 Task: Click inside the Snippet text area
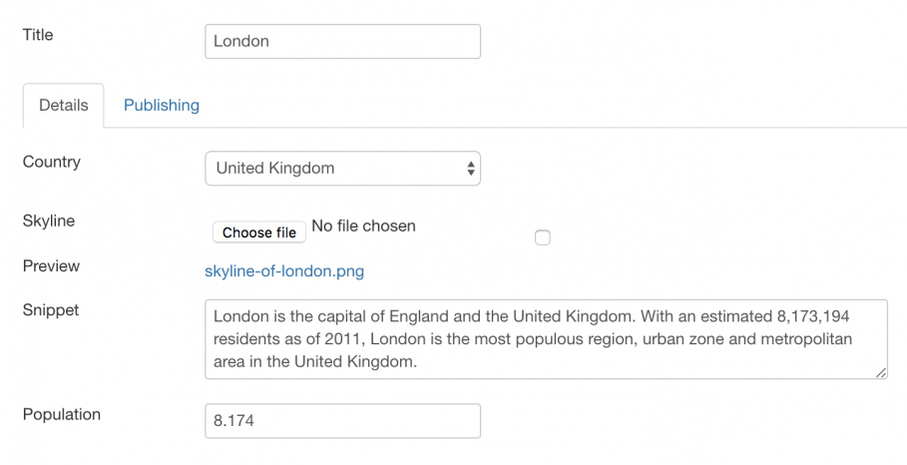pos(546,339)
